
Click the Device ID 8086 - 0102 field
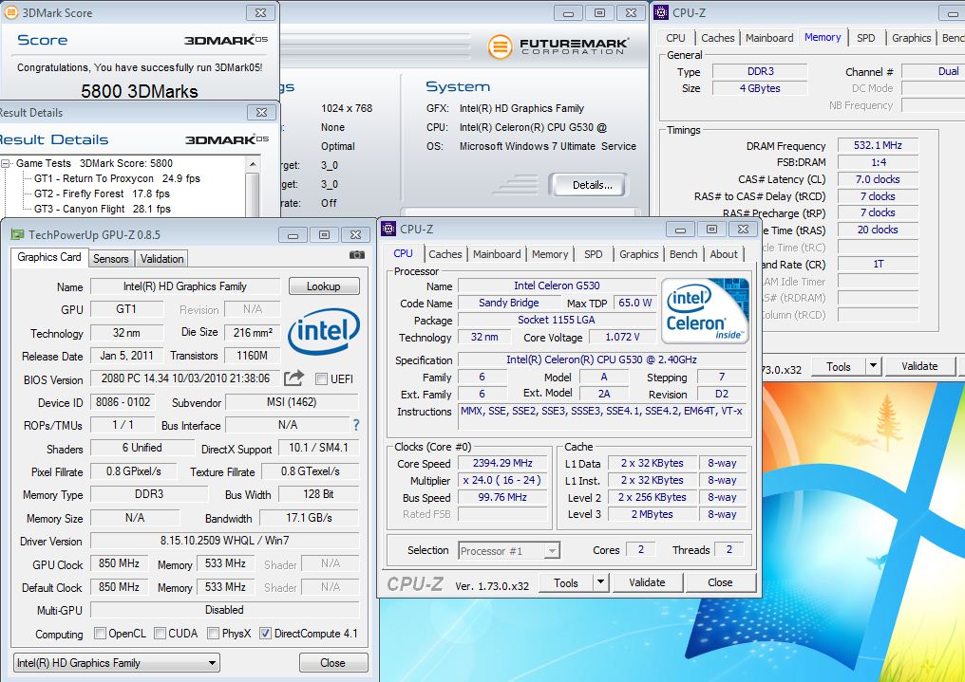click(123, 402)
